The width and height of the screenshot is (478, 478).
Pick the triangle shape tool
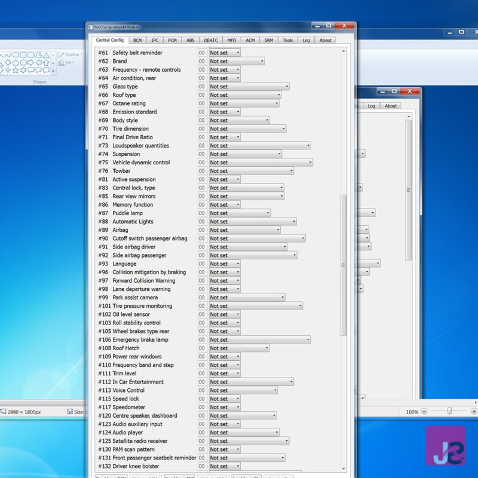[x=46, y=55]
